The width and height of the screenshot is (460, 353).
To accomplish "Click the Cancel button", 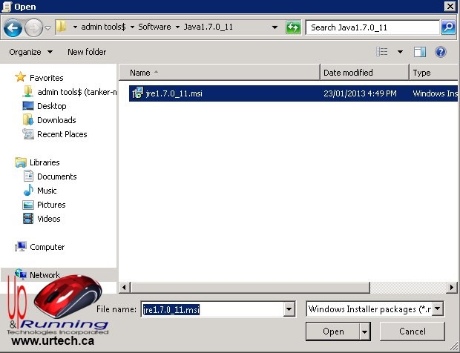I will pos(412,331).
